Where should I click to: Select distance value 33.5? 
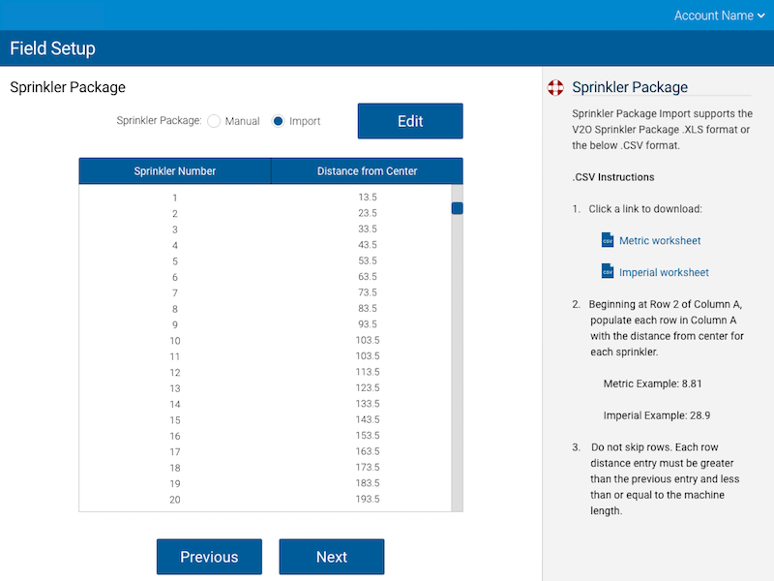pos(368,229)
